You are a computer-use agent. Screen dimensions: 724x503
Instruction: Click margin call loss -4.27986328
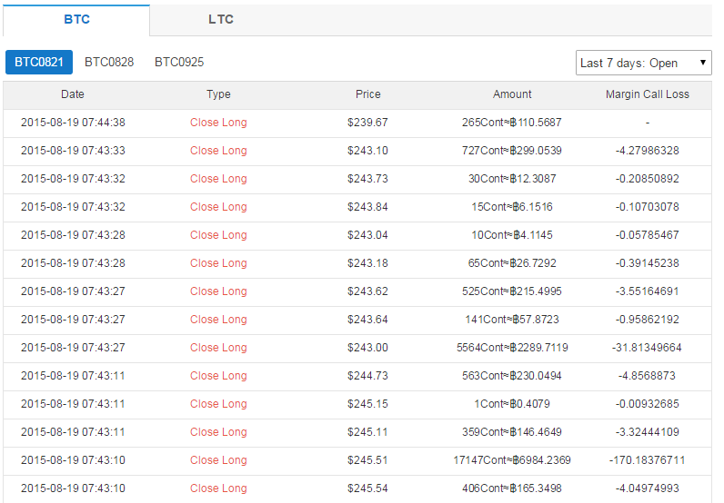pos(647,151)
